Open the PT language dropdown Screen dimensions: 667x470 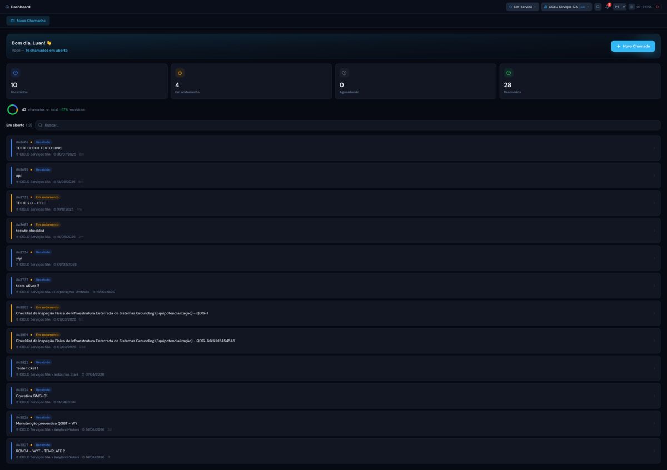point(620,7)
